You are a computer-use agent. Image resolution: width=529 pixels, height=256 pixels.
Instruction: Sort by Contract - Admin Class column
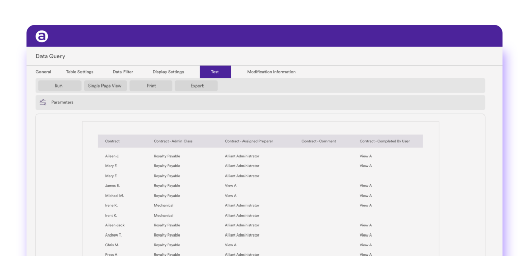point(173,141)
